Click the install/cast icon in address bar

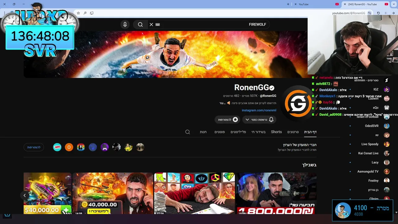click(x=92, y=13)
